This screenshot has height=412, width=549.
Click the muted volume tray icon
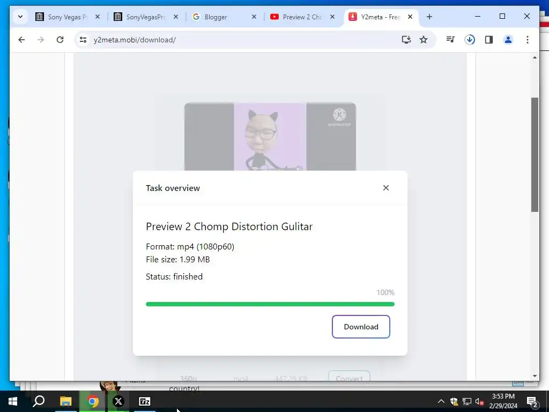(479, 401)
